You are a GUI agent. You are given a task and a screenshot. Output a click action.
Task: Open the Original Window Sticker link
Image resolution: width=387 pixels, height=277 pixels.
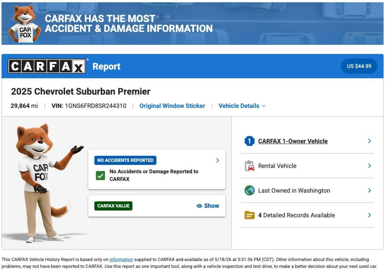(x=172, y=106)
